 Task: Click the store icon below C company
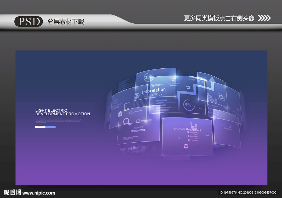click(x=186, y=146)
